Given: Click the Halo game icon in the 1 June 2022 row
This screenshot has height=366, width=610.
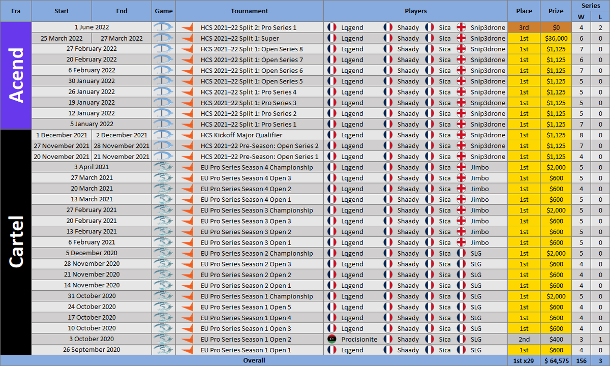Looking at the screenshot, I should coord(164,27).
